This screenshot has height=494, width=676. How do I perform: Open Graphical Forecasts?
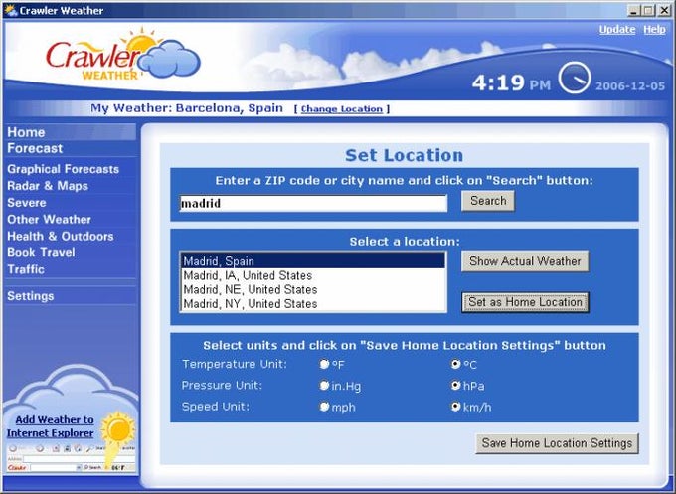tap(63, 169)
